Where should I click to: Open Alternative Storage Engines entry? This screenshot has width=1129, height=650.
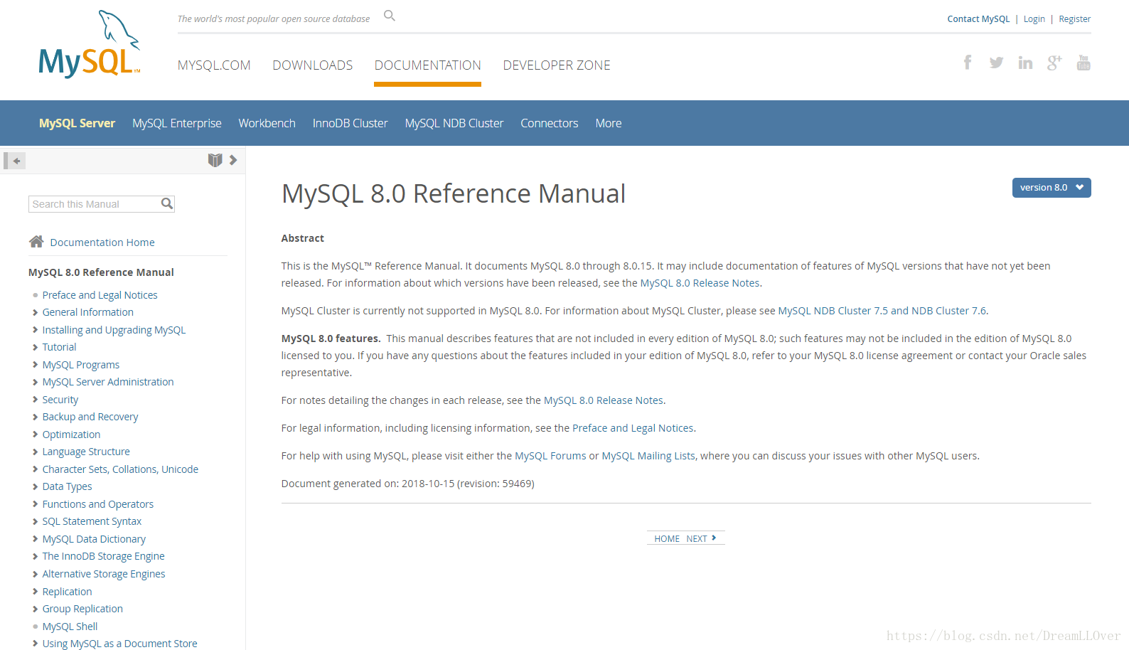click(104, 574)
